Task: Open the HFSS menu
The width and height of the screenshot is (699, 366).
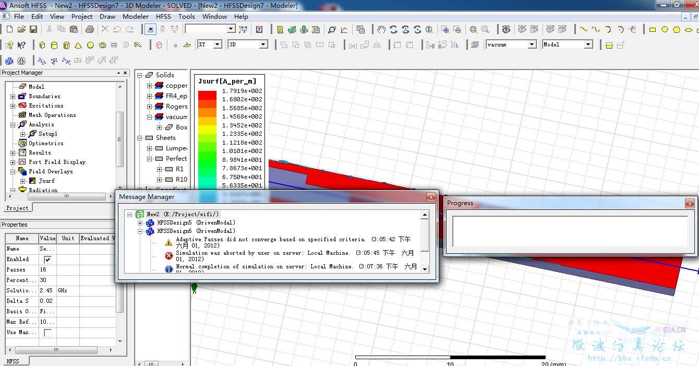Action: [x=163, y=16]
